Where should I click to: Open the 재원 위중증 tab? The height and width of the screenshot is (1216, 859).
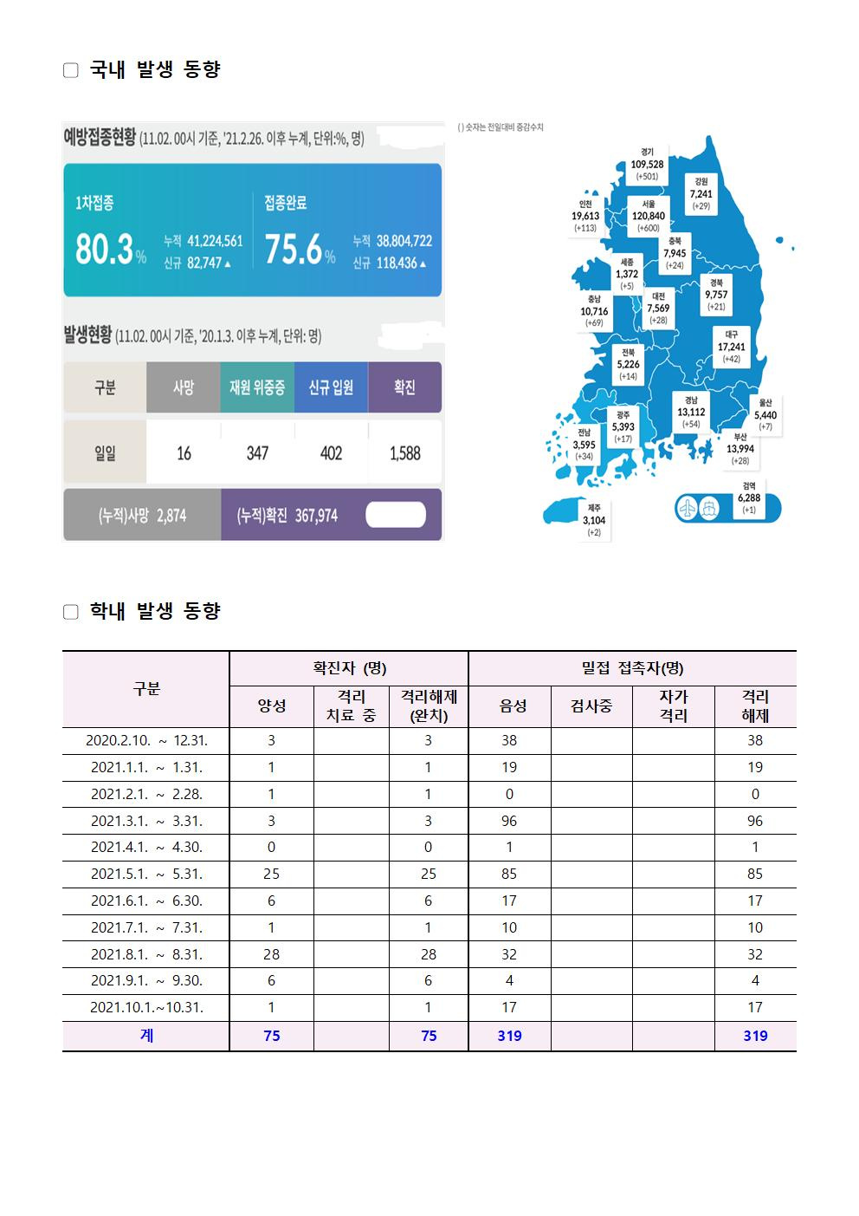pos(257,387)
